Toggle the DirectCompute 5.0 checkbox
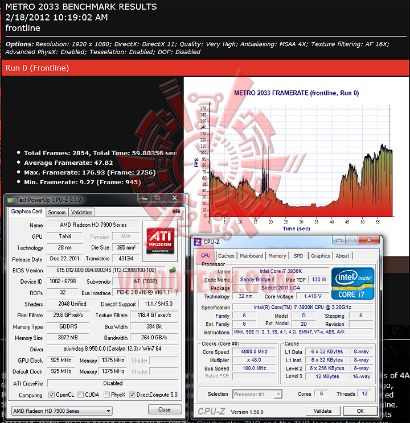The image size is (410, 423). tap(132, 395)
